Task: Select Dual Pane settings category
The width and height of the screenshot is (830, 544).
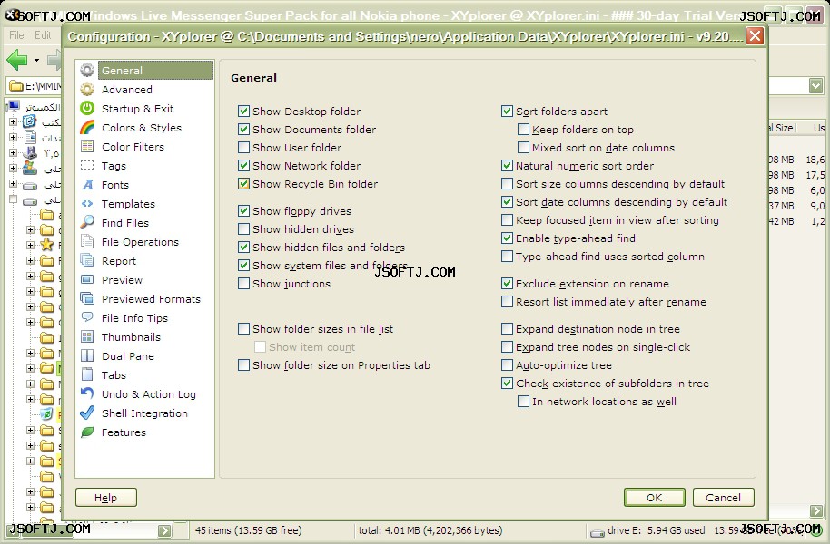Action: pos(127,355)
